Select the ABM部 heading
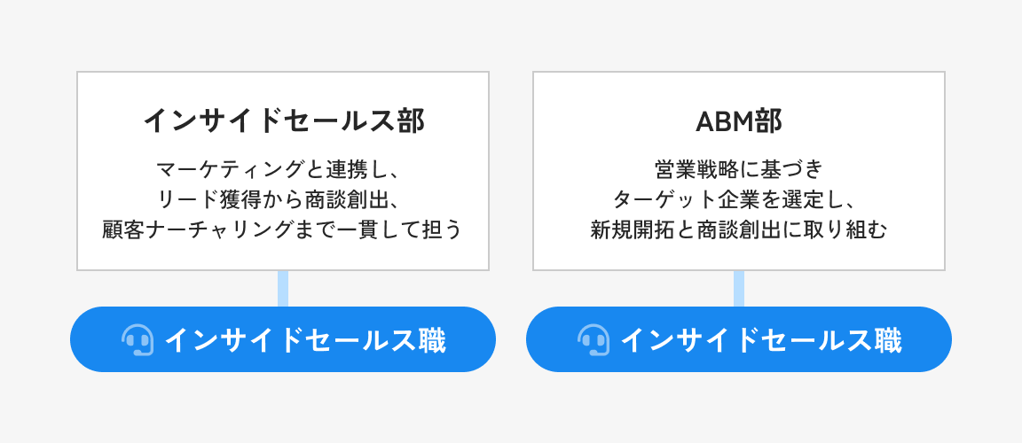 pos(739,121)
